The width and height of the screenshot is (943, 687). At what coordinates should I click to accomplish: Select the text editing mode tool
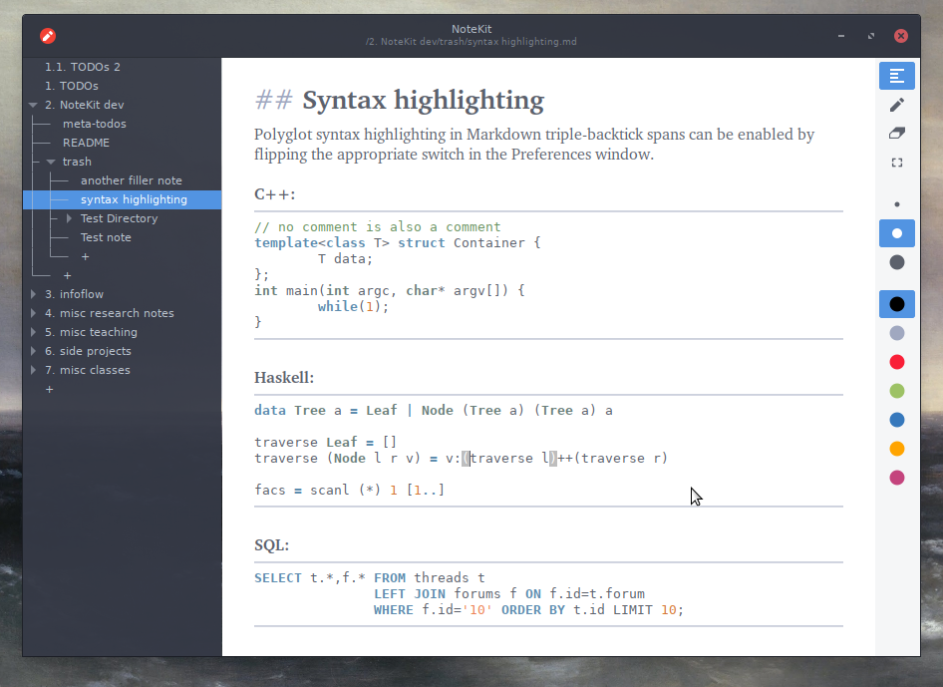(x=897, y=76)
